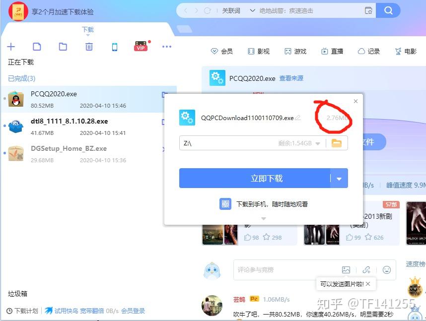
Task: Click the Z:\ save path field
Action: [x=263, y=143]
